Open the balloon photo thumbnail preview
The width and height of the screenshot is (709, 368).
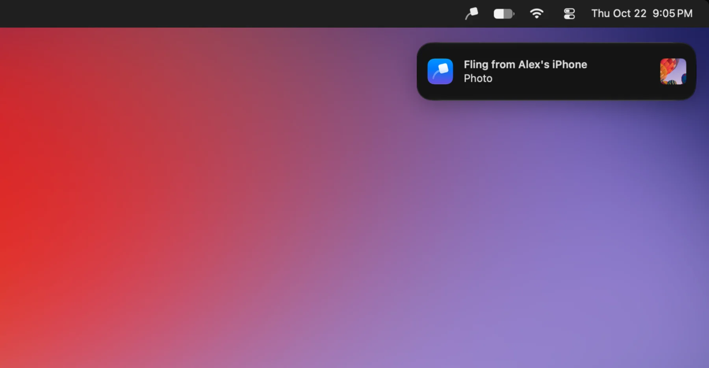[673, 71]
